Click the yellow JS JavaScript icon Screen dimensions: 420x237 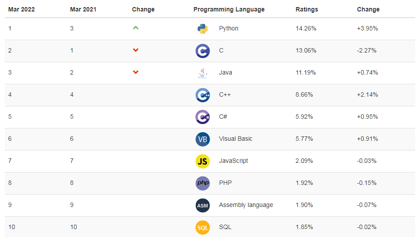[x=202, y=161]
